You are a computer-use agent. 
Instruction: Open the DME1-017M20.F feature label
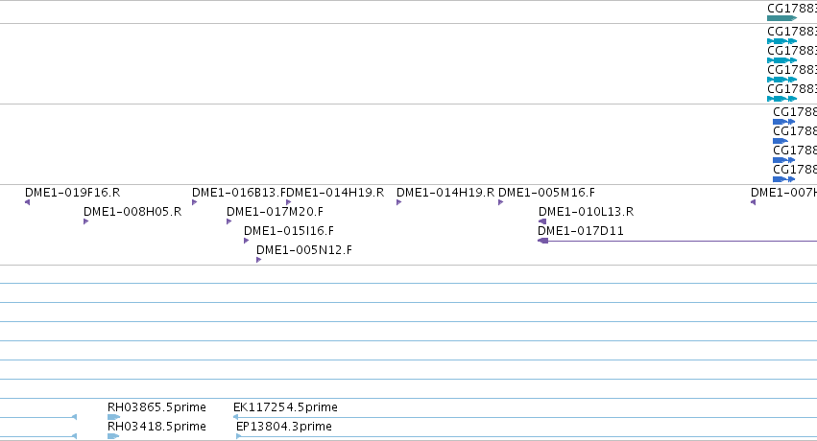pos(275,212)
